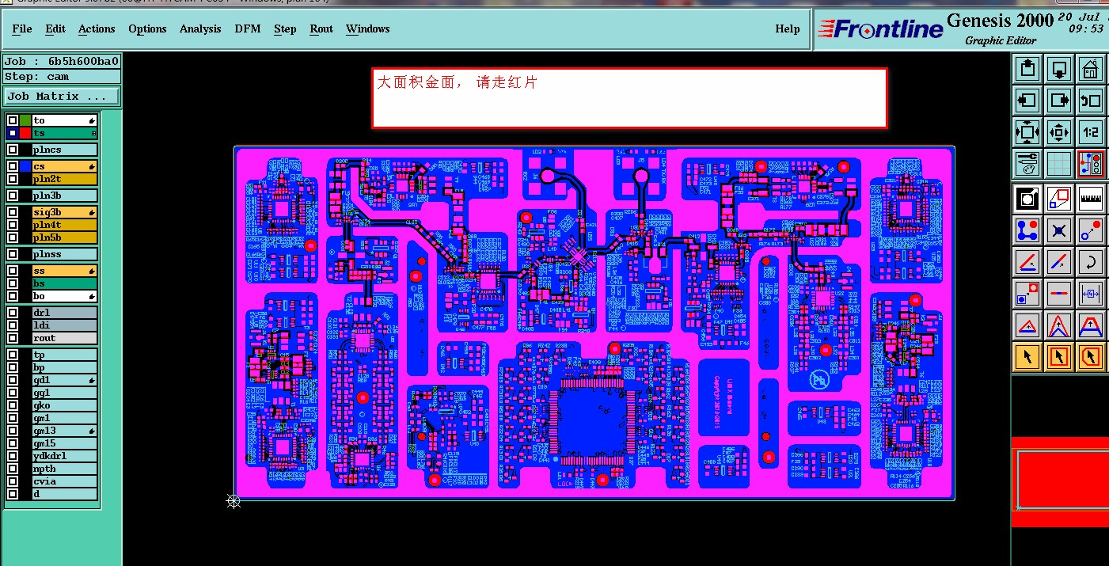Open the Actions menu

97,28
